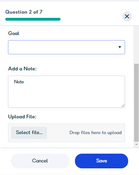
Task: Click the scrollbar track above the thumb
Action: click(x=136, y=45)
